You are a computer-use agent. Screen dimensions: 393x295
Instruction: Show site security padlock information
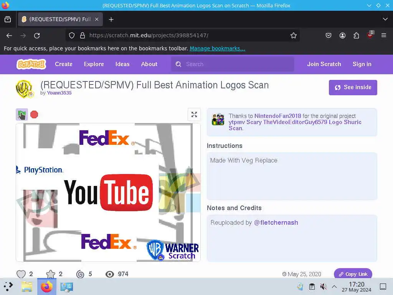click(x=83, y=35)
